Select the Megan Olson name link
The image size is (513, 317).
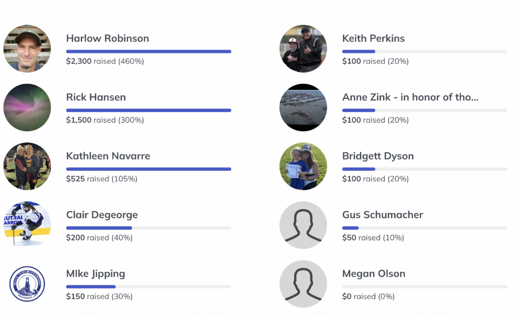tap(373, 274)
